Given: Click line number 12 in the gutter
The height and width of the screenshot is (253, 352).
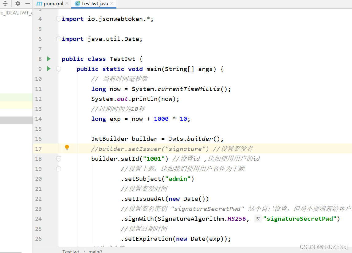Looking at the screenshot, I should tap(38, 99).
